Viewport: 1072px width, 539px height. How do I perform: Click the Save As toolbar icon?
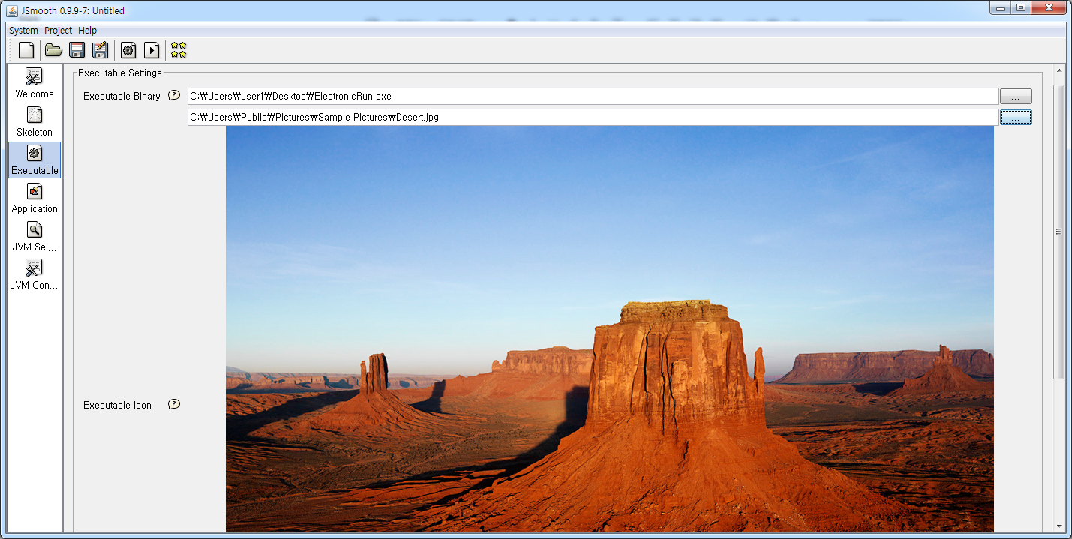(x=100, y=50)
